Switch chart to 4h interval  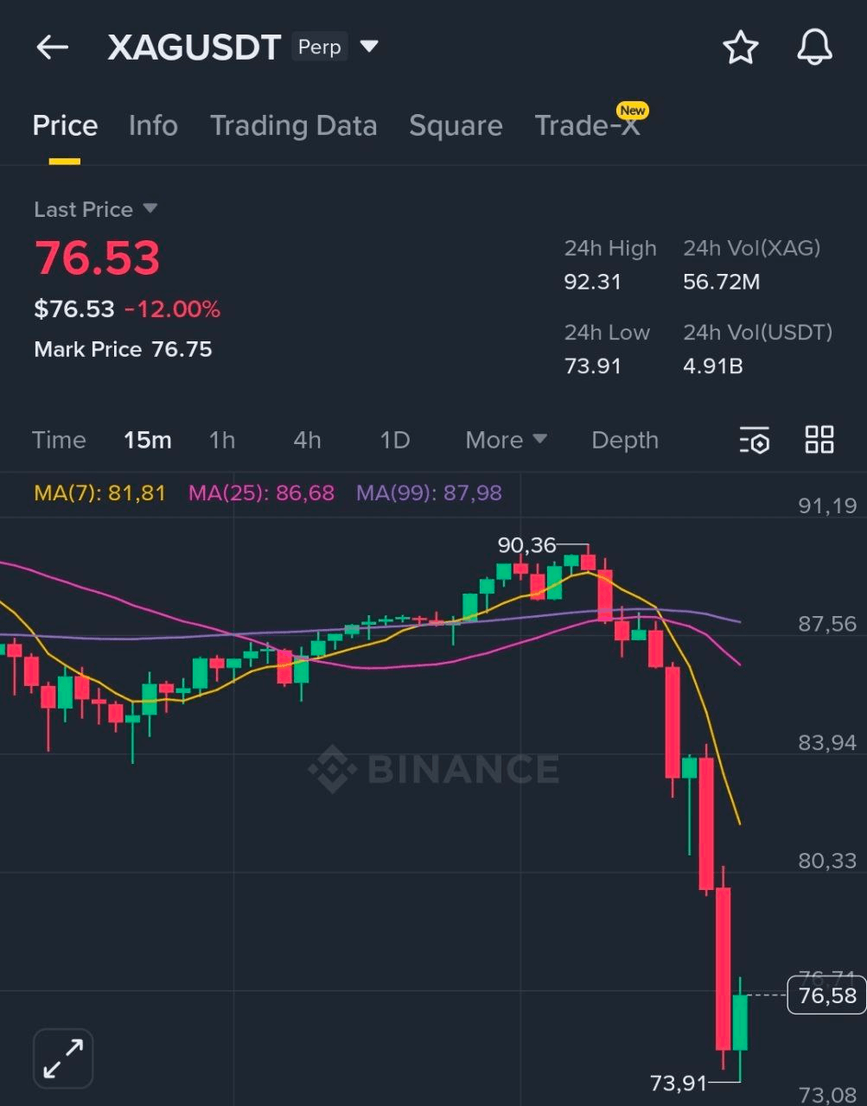coord(307,440)
